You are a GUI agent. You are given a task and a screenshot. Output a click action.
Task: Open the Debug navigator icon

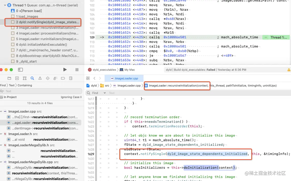(x=55, y=78)
